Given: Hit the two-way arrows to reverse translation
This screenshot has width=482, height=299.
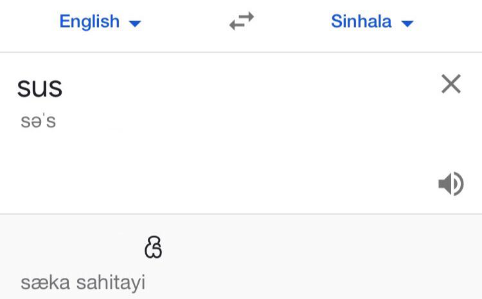Looking at the screenshot, I should pyautogui.click(x=242, y=22).
